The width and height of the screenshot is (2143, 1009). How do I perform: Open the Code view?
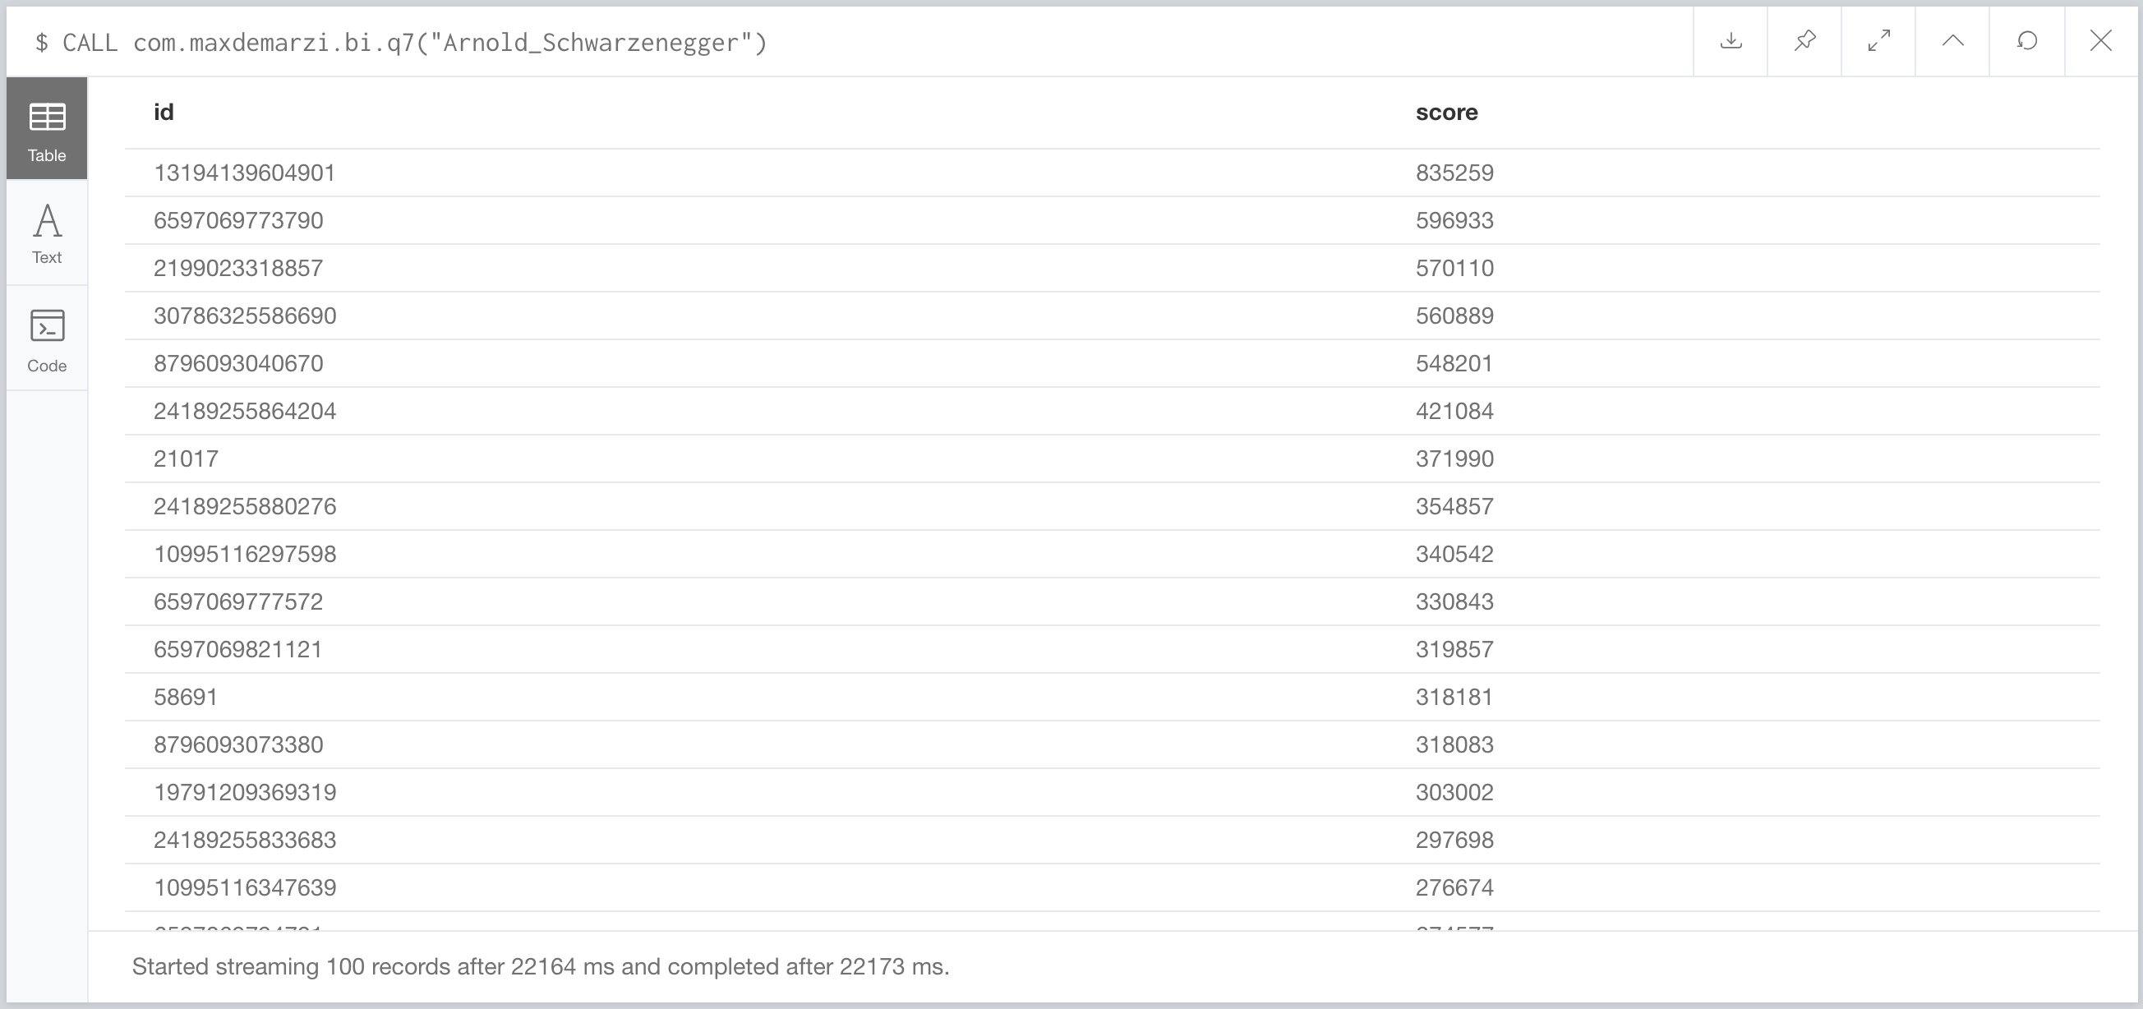coord(47,339)
